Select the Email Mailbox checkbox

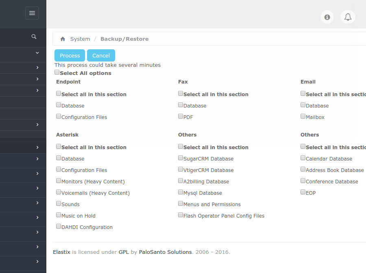point(303,117)
